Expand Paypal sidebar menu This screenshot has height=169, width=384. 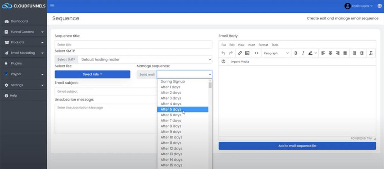coord(24,74)
